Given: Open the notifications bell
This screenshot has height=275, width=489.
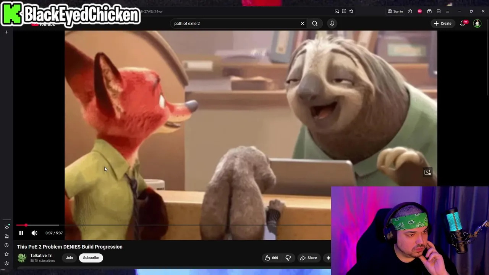Looking at the screenshot, I should click(x=462, y=23).
